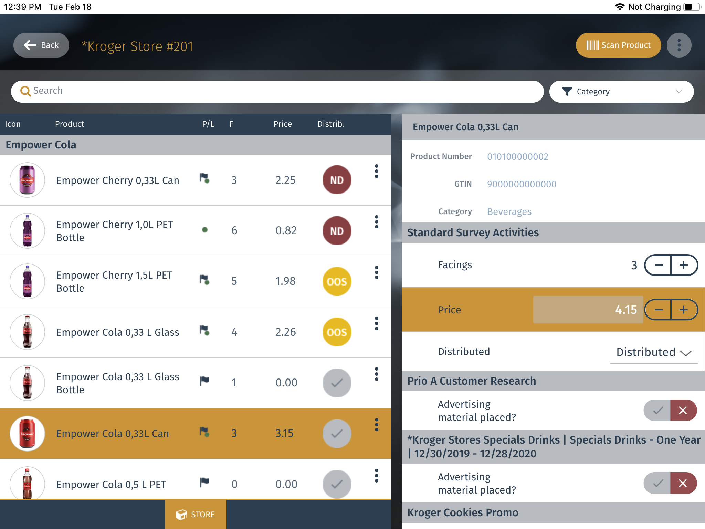The width and height of the screenshot is (705, 529).
Task: Select the Empower Cola 0,33 L Glass Bottle thumbnail
Action: 27,383
